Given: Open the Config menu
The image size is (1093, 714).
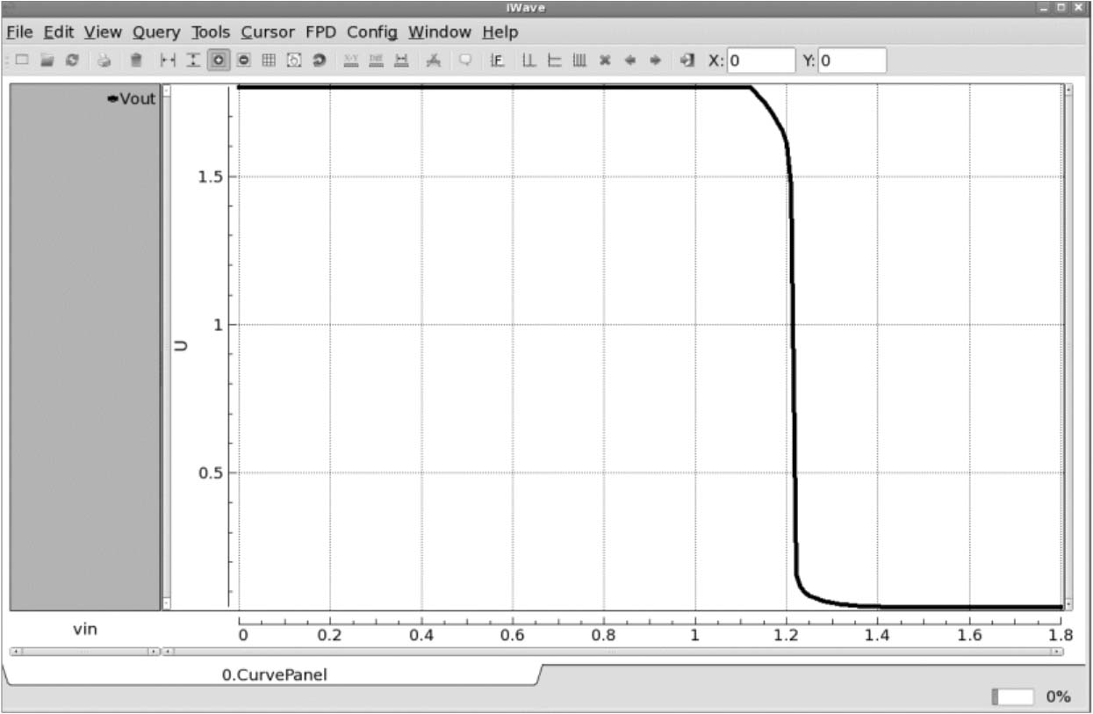Looking at the screenshot, I should click(371, 32).
